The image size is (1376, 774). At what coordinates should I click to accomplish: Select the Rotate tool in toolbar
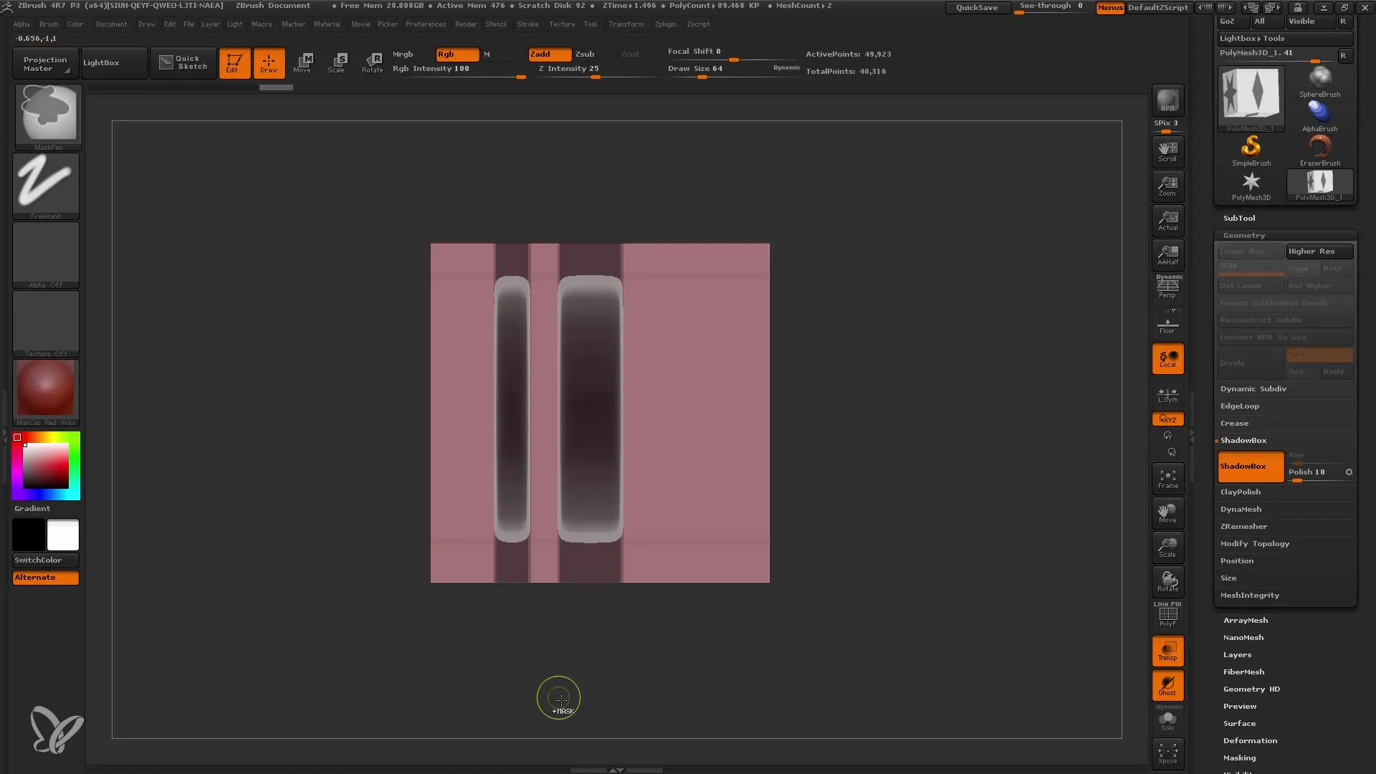(x=371, y=62)
